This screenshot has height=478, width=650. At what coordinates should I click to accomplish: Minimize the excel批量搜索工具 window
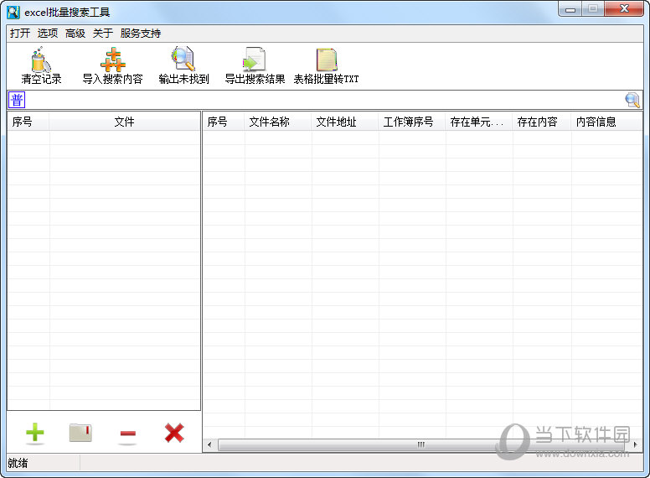[570, 8]
